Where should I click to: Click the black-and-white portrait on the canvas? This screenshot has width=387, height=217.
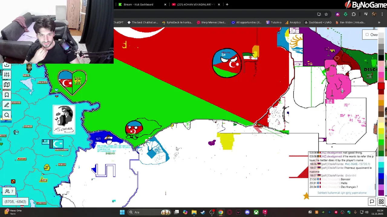pyautogui.click(x=64, y=119)
